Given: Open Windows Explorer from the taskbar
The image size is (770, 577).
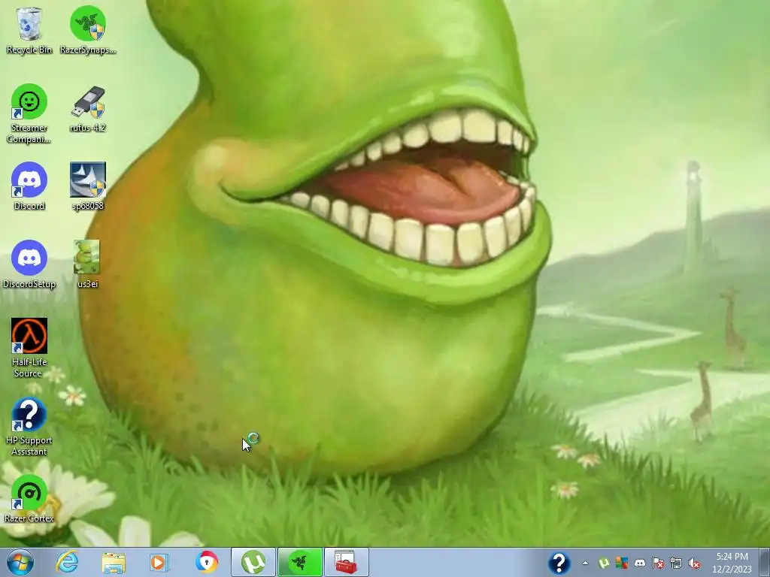Looking at the screenshot, I should click(114, 562).
